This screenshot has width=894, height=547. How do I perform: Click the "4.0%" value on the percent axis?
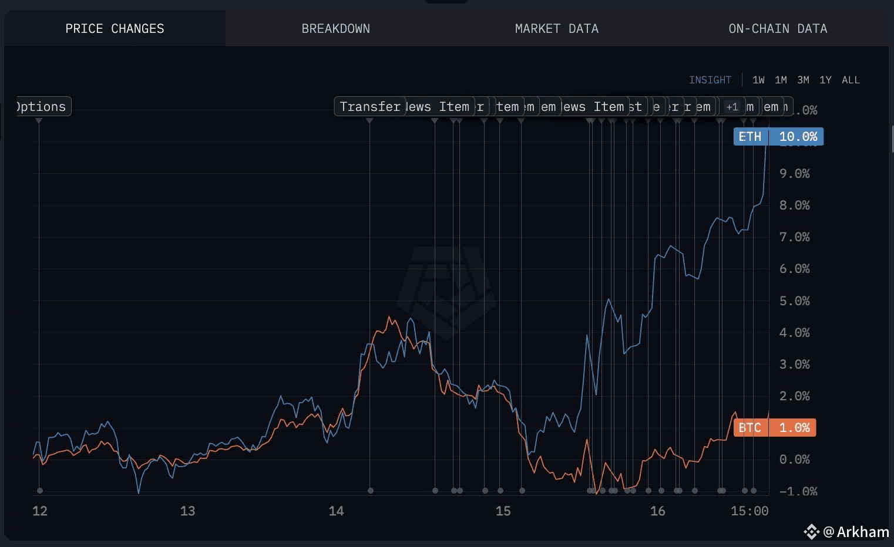[795, 332]
